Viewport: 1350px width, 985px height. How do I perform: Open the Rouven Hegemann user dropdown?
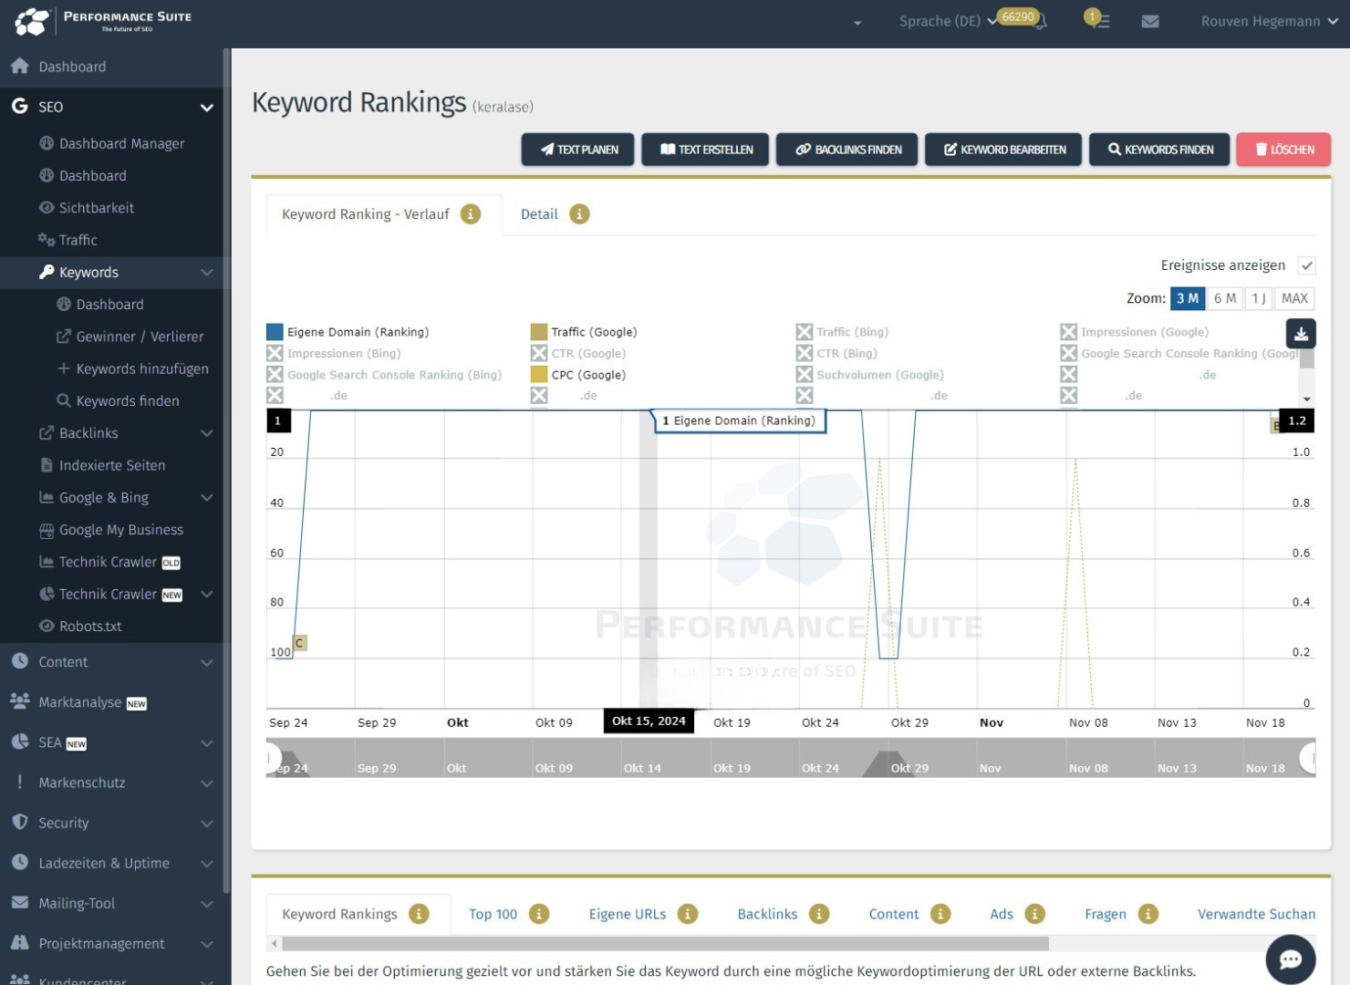pyautogui.click(x=1268, y=21)
